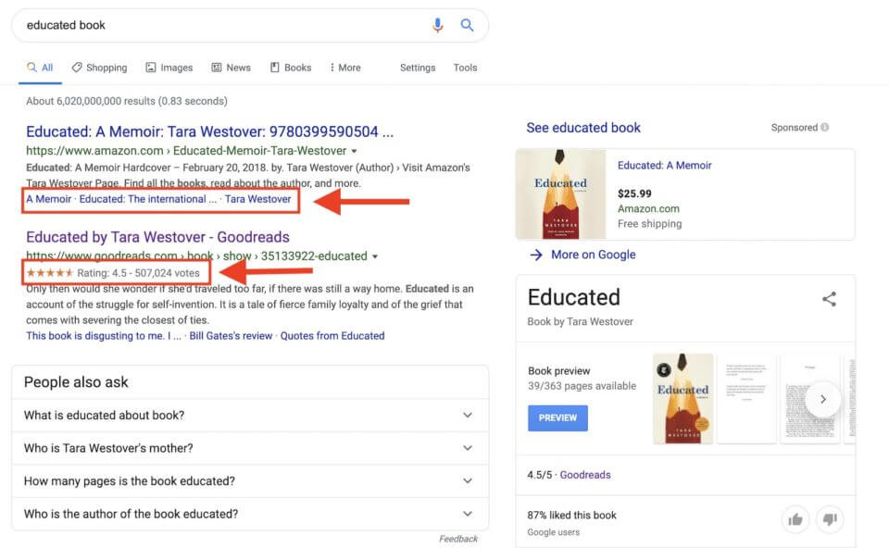The height and width of the screenshot is (548, 889).
Task: Click the 'Tara Westover' sitelink
Action: coord(258,199)
